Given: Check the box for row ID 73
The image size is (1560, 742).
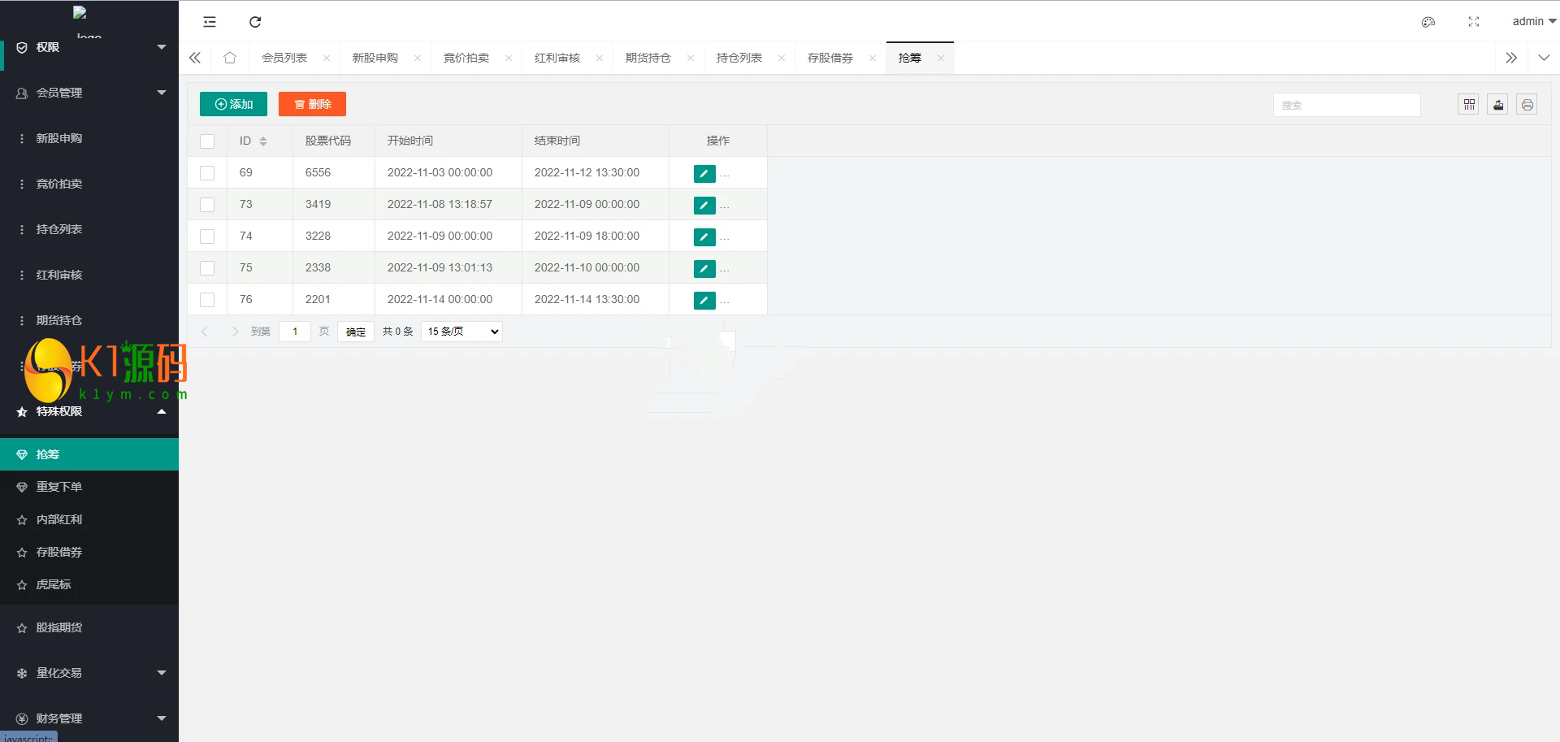Looking at the screenshot, I should (x=207, y=205).
